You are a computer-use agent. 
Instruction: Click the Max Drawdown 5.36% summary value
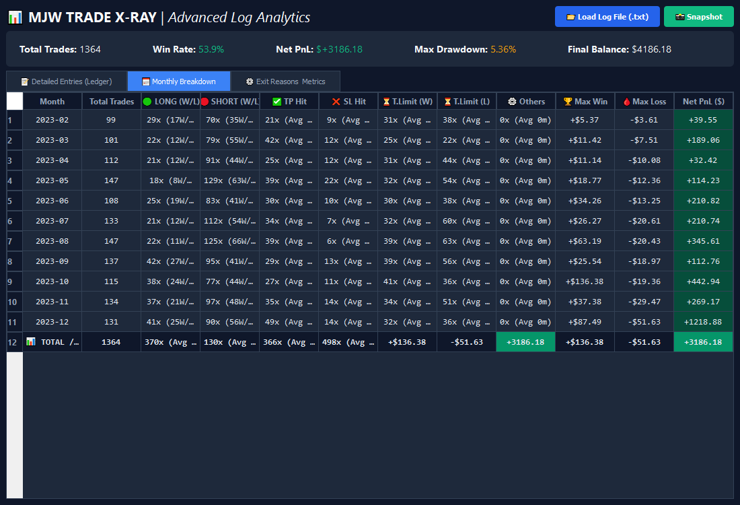coord(503,50)
